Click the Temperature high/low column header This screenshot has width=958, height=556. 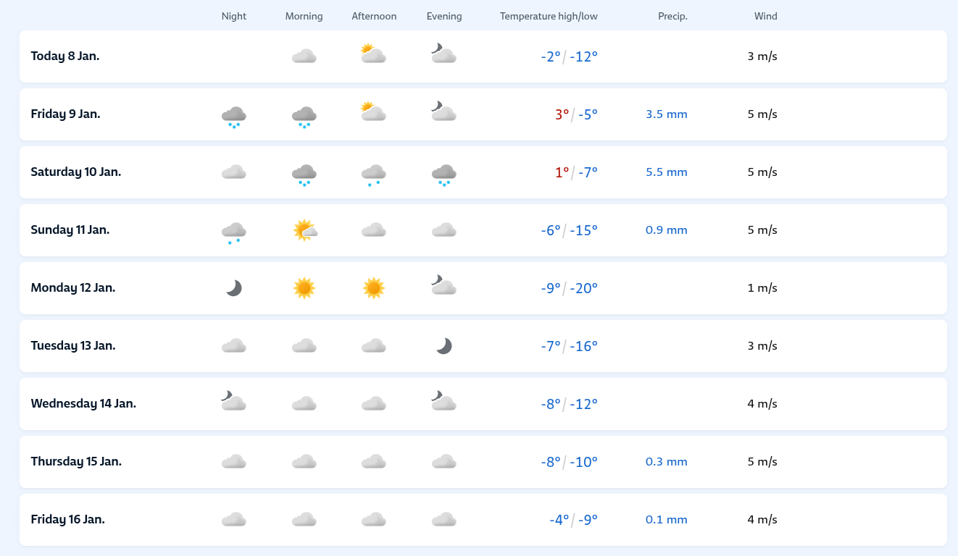pyautogui.click(x=549, y=16)
